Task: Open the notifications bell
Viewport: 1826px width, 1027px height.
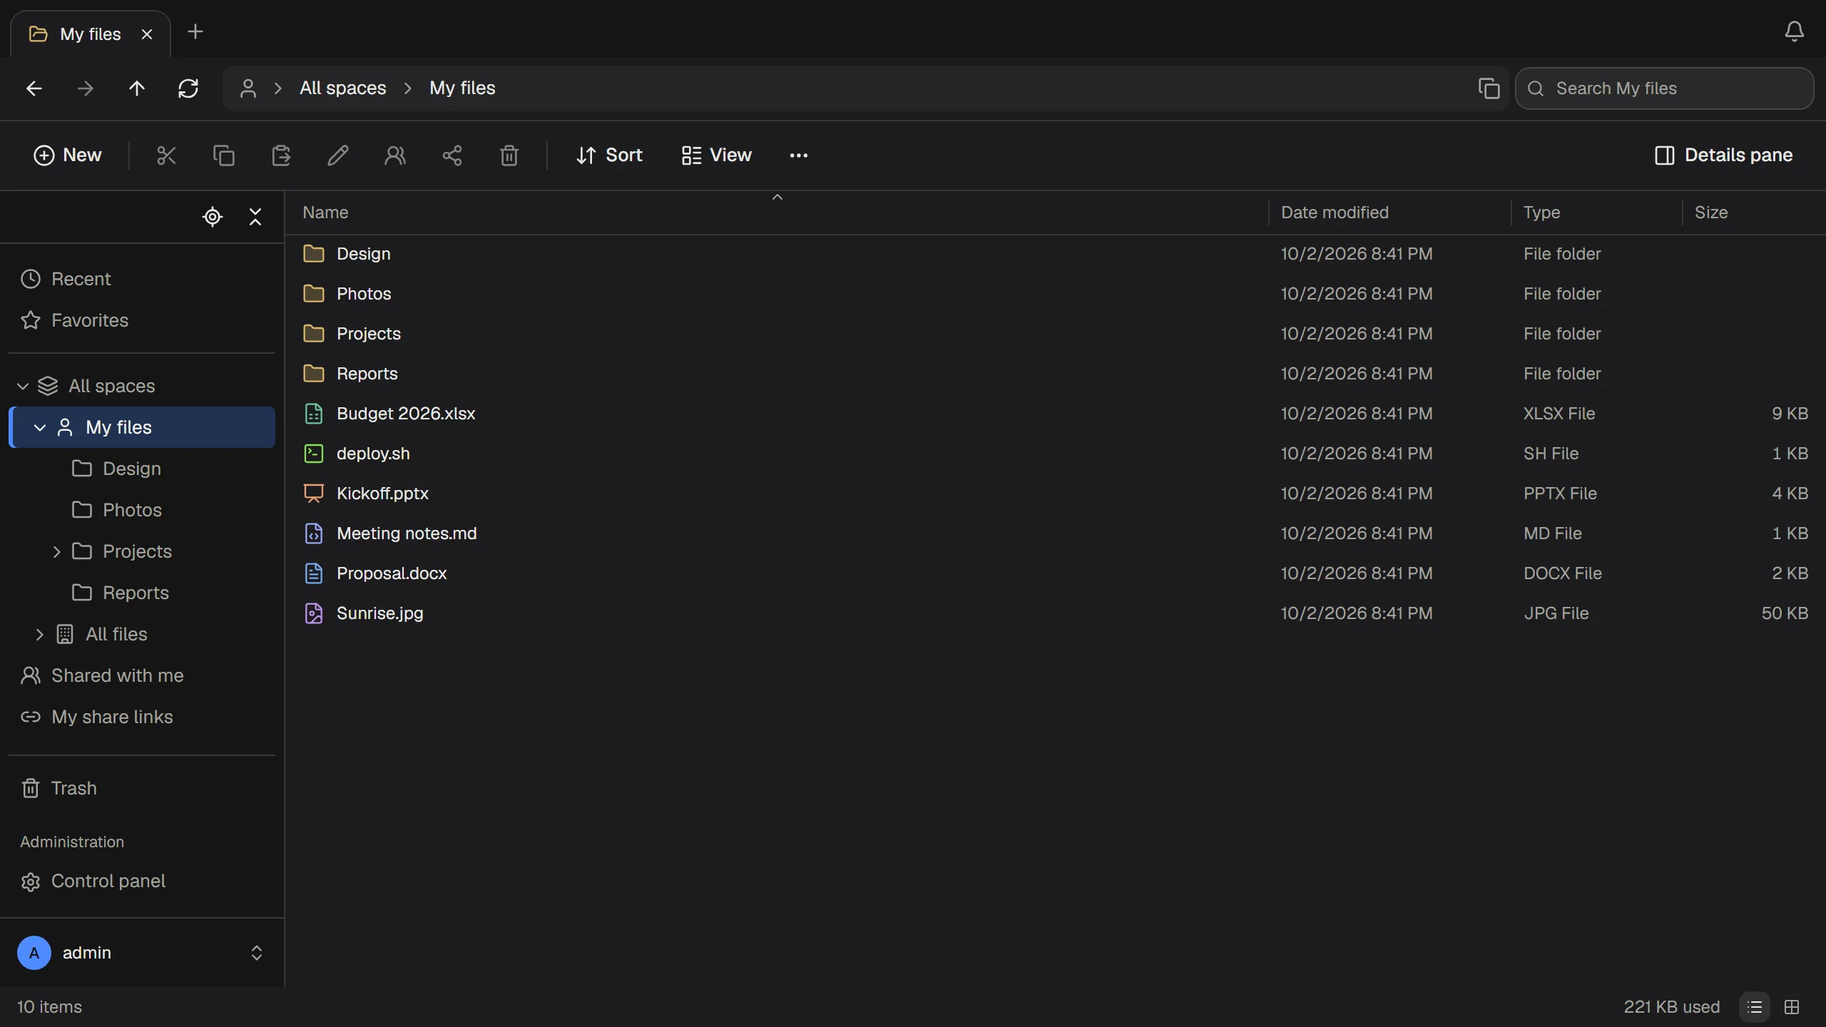Action: [x=1795, y=31]
